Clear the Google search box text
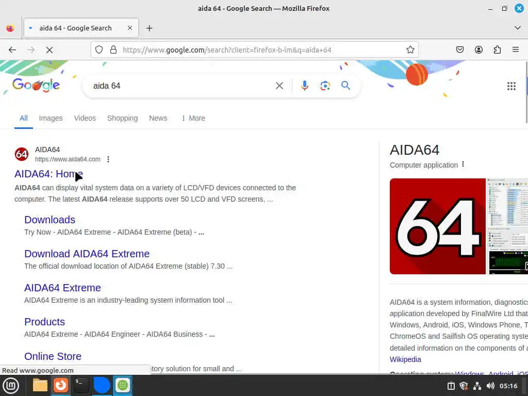 coord(279,86)
